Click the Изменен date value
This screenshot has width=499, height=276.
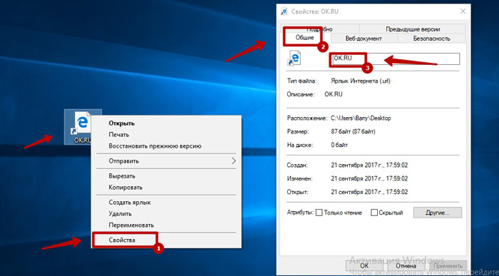tap(369, 178)
